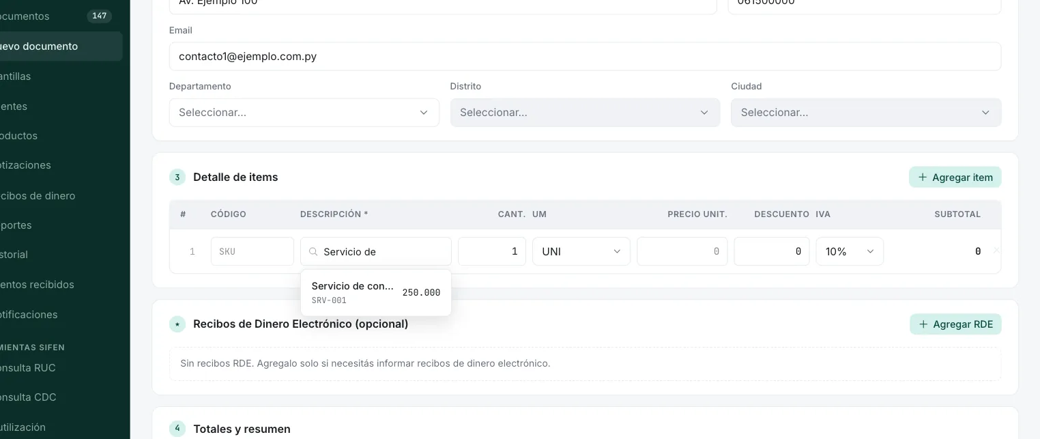Screen dimensions: 1040x439
Task: Click the CANT. column header
Action: click(512, 214)
